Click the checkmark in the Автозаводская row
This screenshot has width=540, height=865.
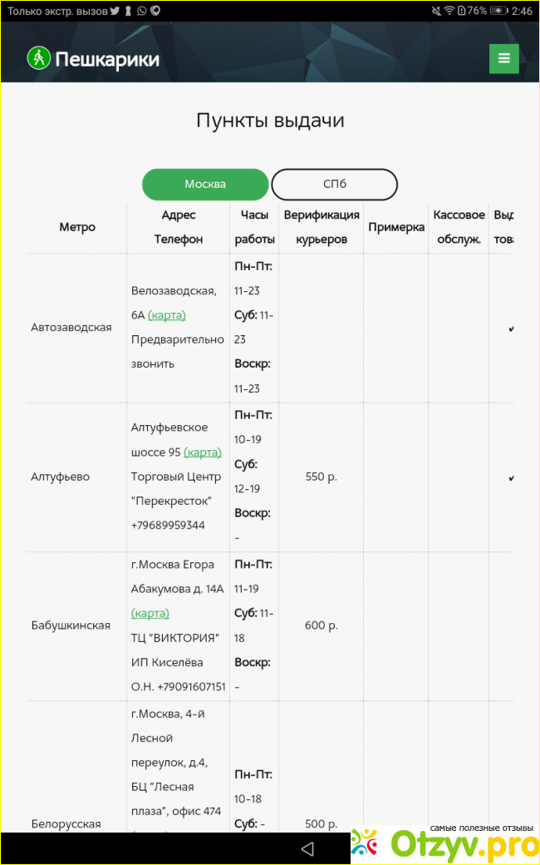(x=511, y=329)
